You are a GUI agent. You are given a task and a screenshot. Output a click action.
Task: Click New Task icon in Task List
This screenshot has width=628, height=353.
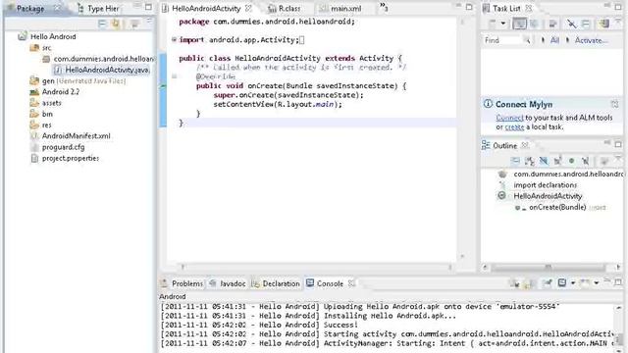click(x=493, y=24)
